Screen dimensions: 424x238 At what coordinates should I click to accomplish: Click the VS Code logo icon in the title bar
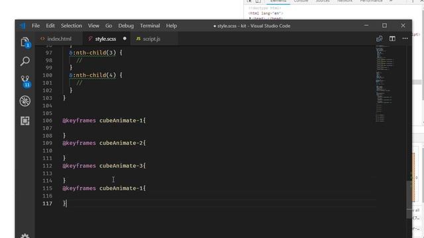pyautogui.click(x=23, y=26)
